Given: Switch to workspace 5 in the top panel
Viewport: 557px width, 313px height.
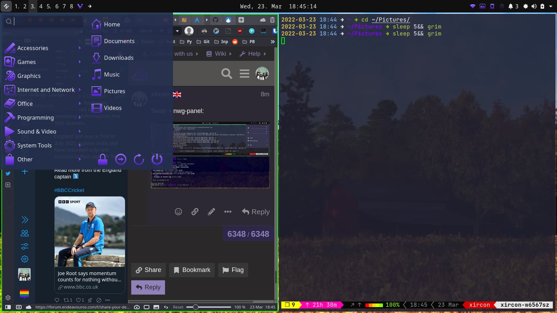Looking at the screenshot, I should (x=49, y=6).
